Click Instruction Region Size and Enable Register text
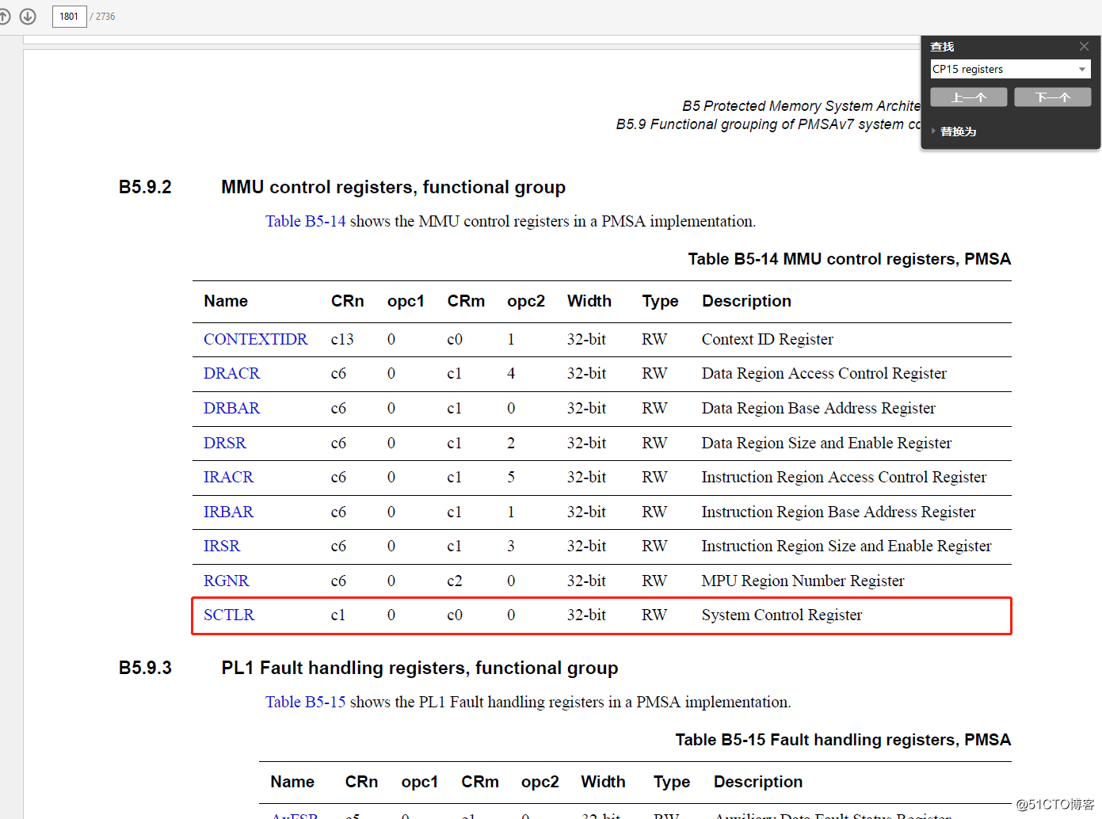Image resolution: width=1102 pixels, height=819 pixels. [846, 546]
